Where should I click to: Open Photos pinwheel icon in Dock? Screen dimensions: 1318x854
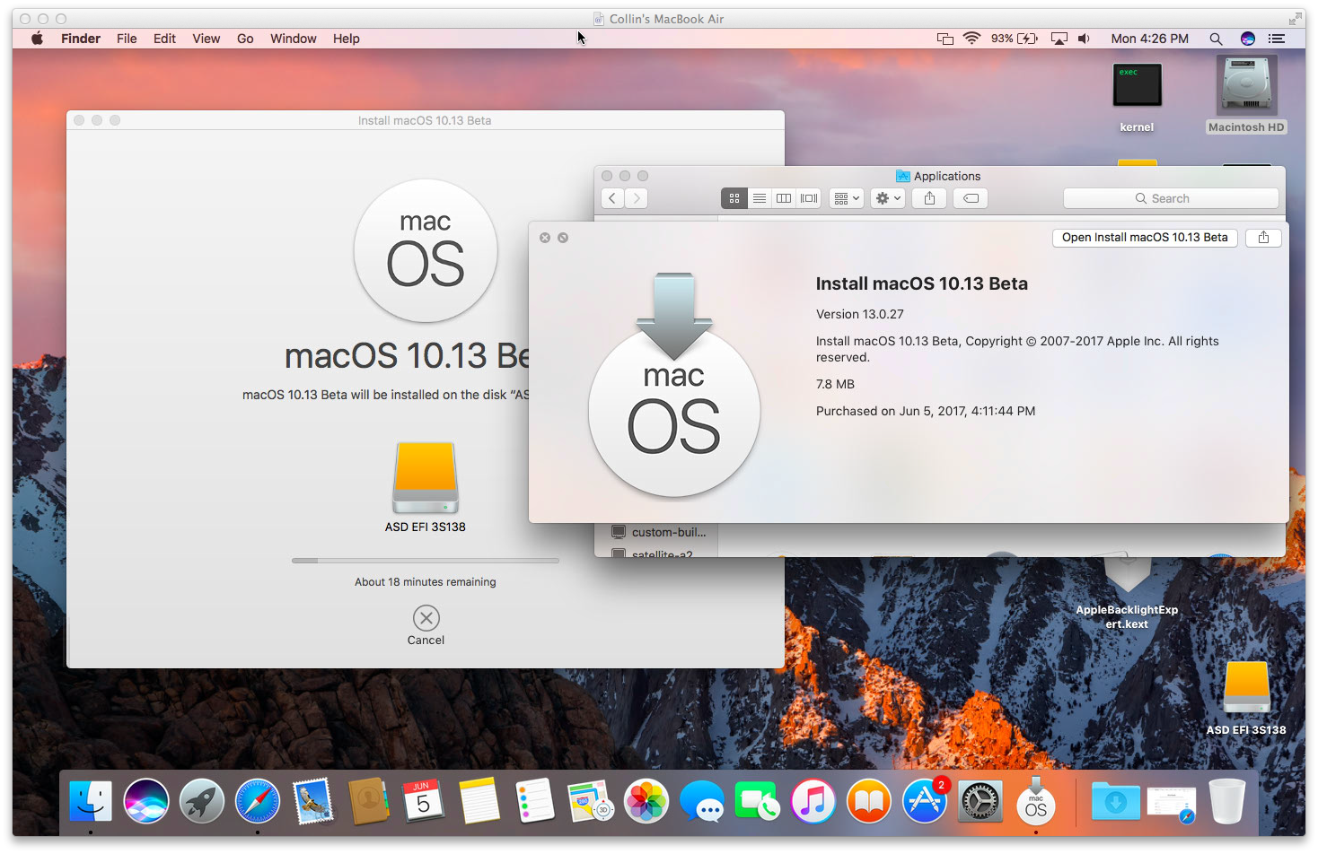[x=646, y=801]
